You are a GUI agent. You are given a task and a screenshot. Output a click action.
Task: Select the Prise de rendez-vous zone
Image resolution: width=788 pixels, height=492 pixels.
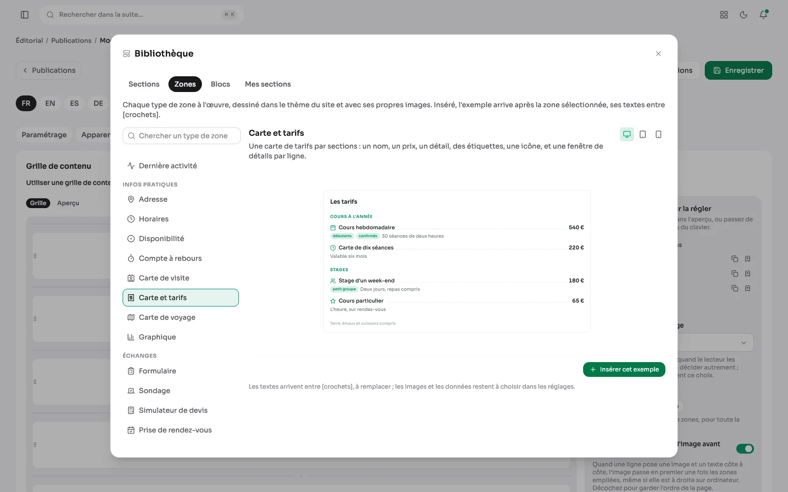[x=181, y=430]
